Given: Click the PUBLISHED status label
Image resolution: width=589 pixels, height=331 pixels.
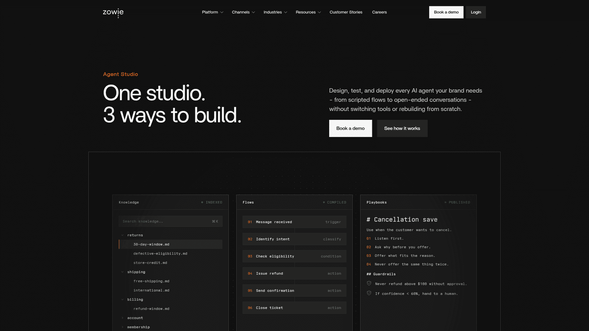Looking at the screenshot, I should 459,202.
